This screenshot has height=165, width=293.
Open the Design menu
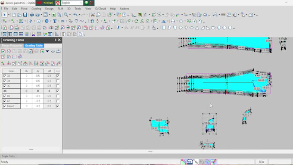(x=49, y=9)
